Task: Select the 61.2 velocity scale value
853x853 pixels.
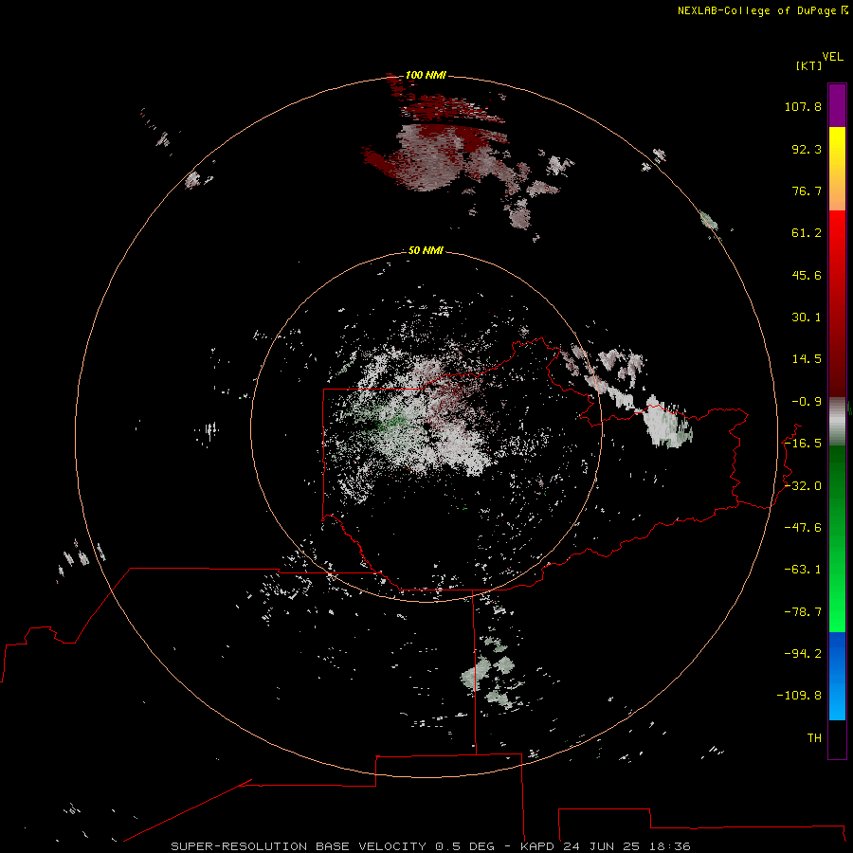Action: click(807, 233)
